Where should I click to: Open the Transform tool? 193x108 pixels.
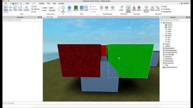pos(27,8)
